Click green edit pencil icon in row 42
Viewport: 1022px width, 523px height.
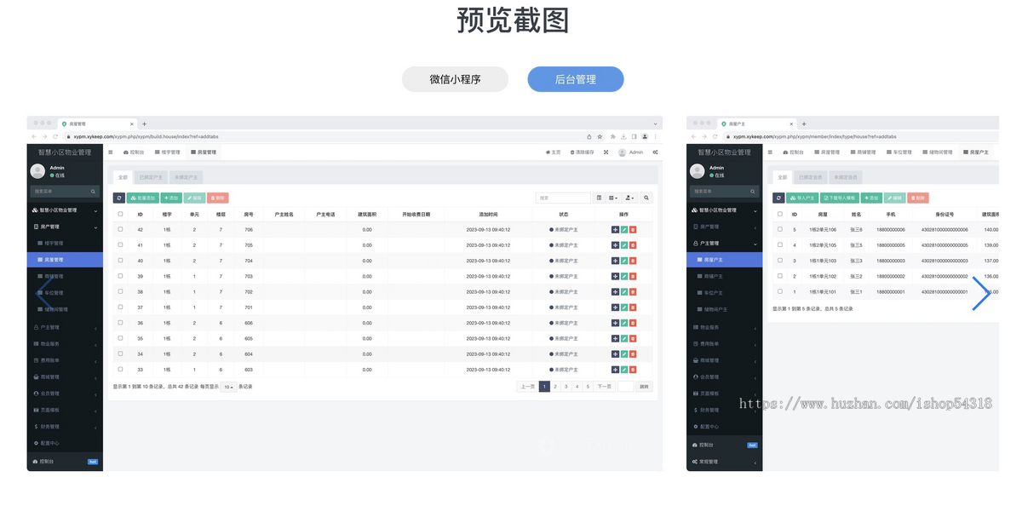point(624,229)
